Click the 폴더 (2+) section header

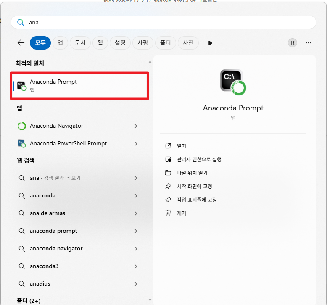pyautogui.click(x=29, y=301)
